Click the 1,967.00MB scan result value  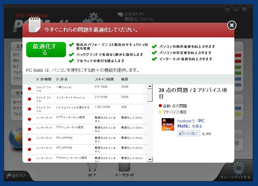click(x=102, y=107)
